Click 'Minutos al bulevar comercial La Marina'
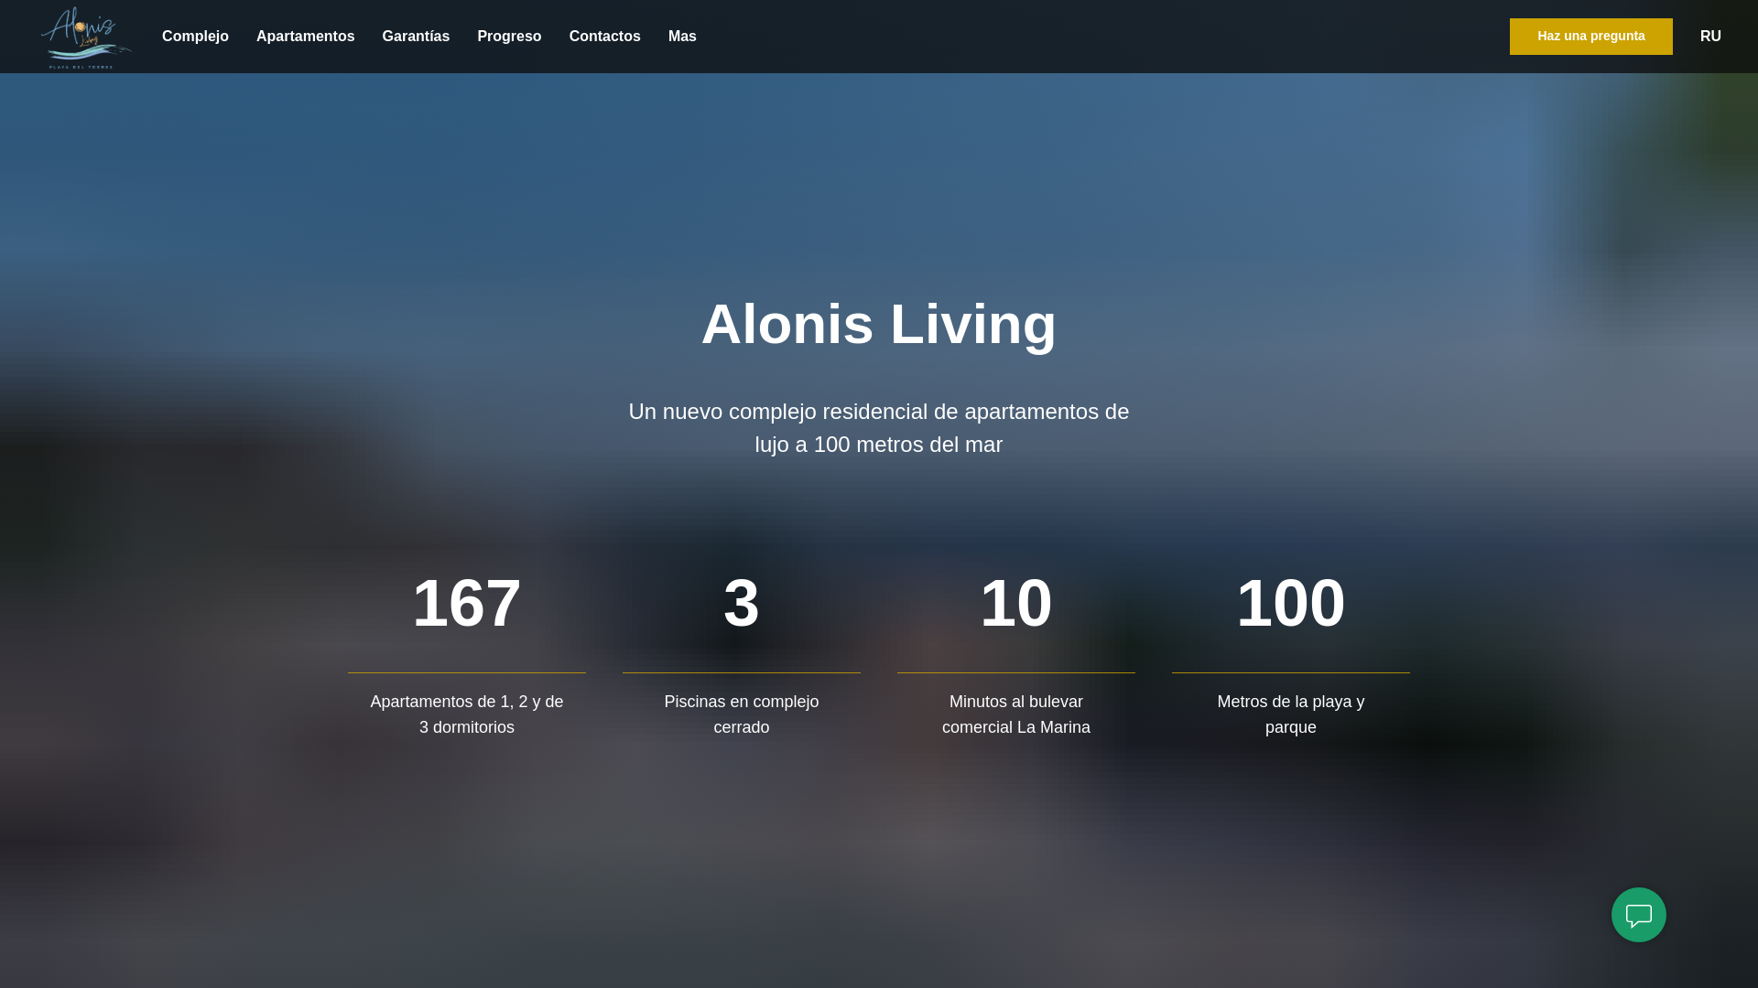The height and width of the screenshot is (988, 1758). (1016, 714)
